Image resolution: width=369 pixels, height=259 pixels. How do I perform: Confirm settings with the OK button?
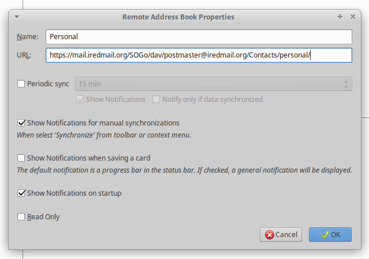tap(330, 235)
